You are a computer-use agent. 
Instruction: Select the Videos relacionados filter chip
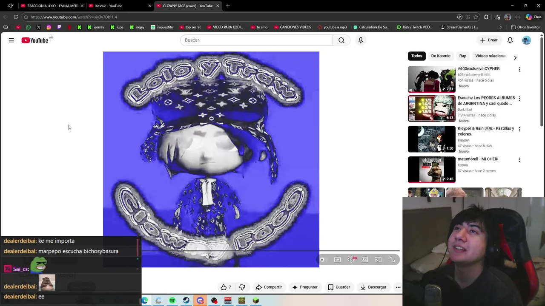coord(490,56)
